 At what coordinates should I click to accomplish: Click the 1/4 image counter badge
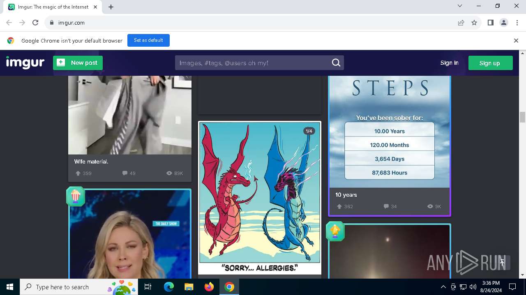coord(309,131)
